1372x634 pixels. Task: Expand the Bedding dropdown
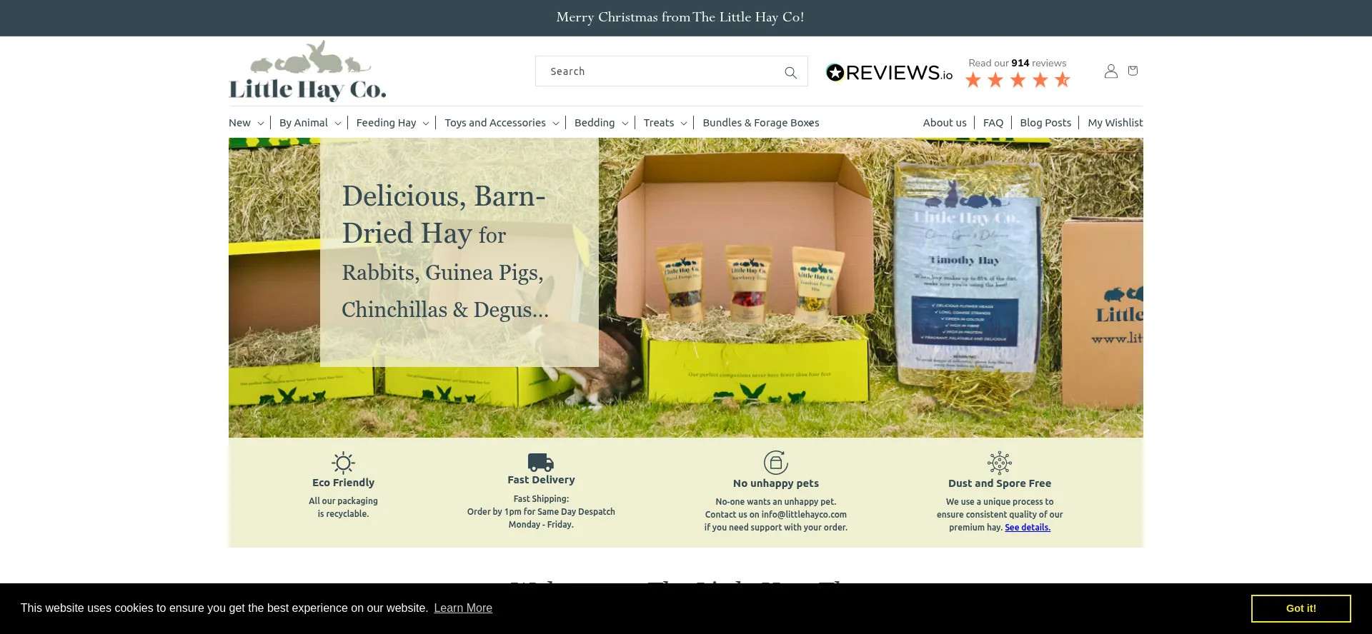tap(601, 123)
